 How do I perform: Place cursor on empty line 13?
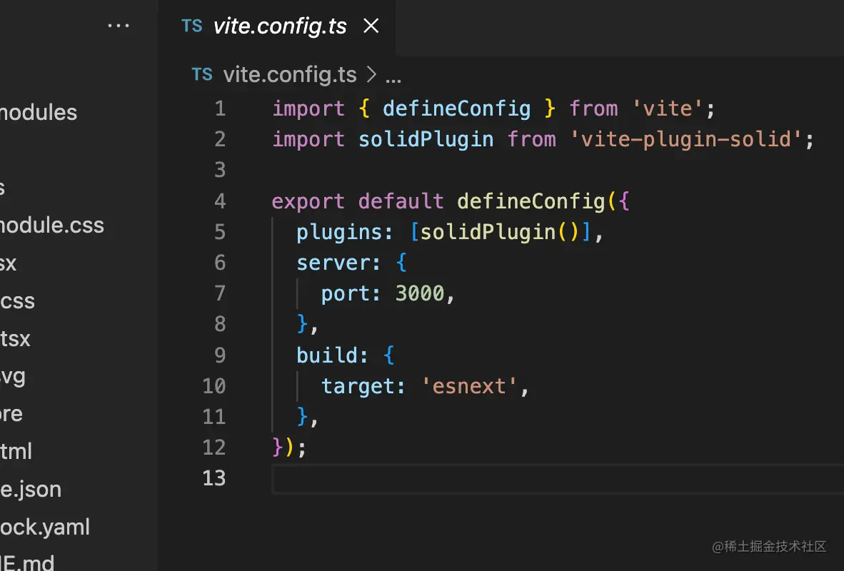[558, 478]
